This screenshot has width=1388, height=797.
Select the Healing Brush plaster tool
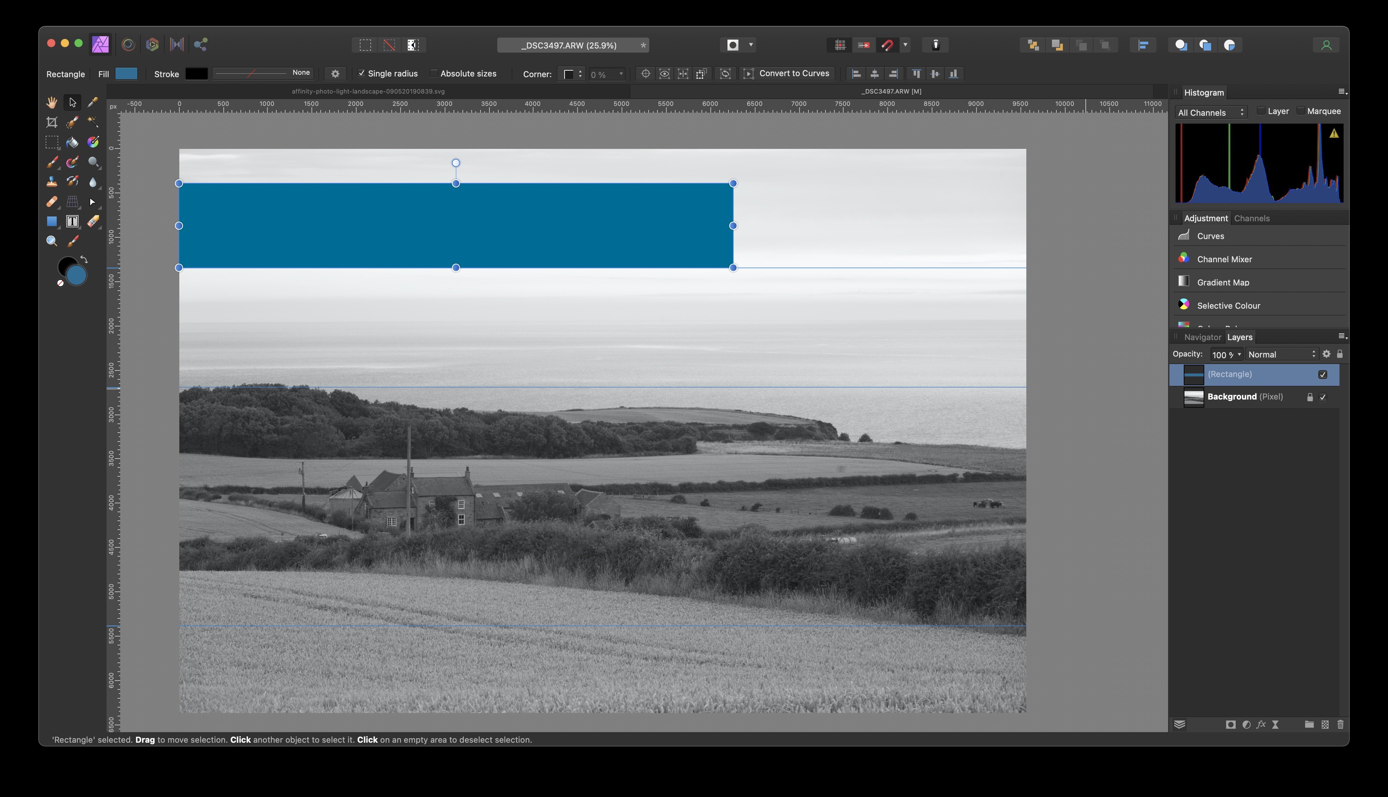tap(52, 201)
